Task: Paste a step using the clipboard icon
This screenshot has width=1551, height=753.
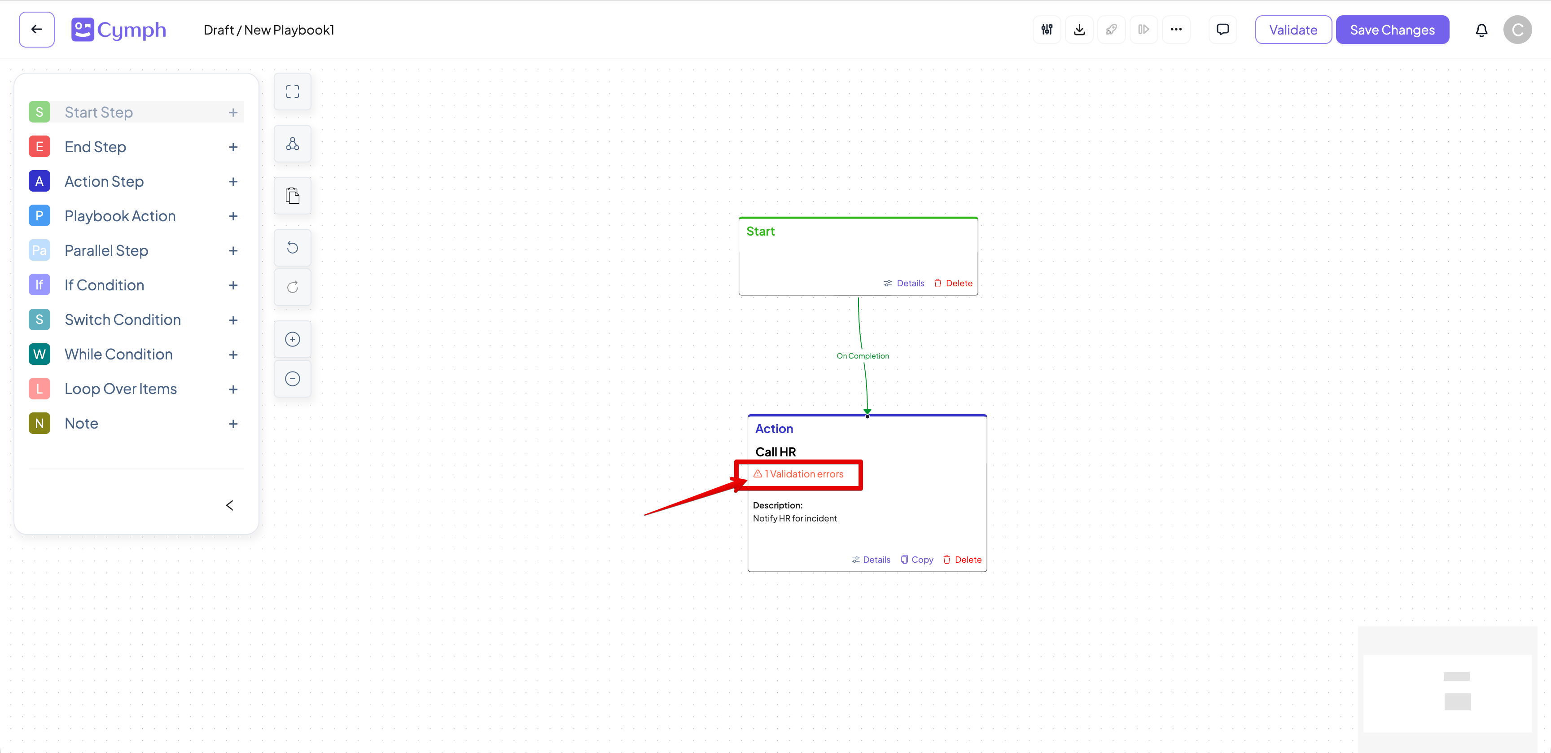Action: click(x=292, y=195)
